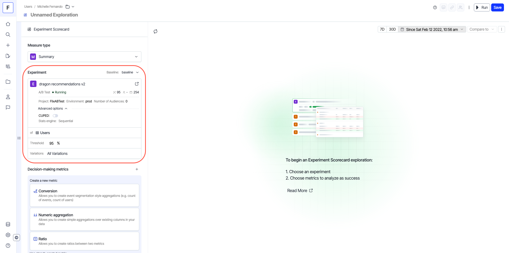Save the exploration

pos(497,7)
